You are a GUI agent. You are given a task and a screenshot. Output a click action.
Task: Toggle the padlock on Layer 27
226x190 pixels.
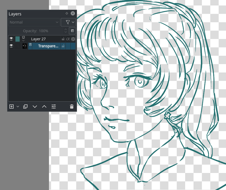click(x=63, y=39)
